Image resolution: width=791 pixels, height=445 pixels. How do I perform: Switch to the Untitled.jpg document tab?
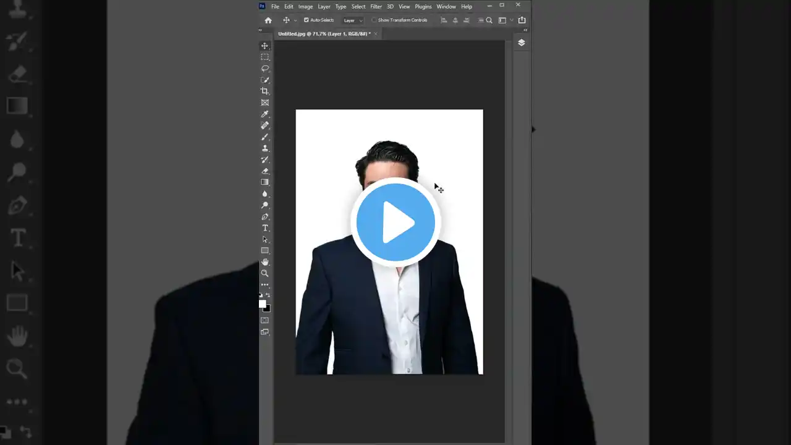point(324,34)
